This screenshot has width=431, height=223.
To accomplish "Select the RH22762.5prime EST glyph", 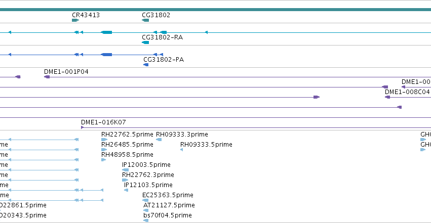I will coord(104,140).
